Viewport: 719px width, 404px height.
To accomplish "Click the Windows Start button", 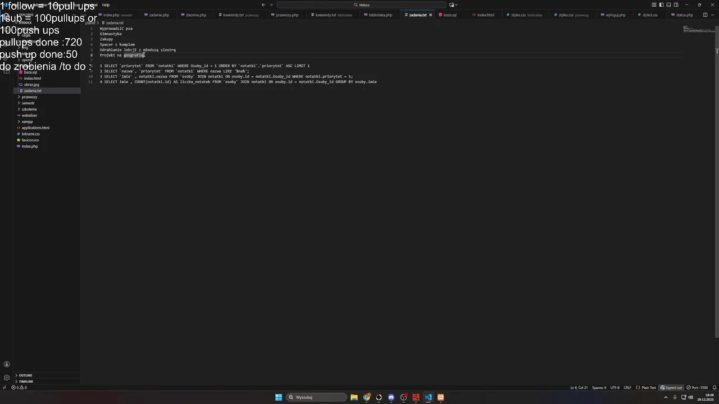I will 279,397.
